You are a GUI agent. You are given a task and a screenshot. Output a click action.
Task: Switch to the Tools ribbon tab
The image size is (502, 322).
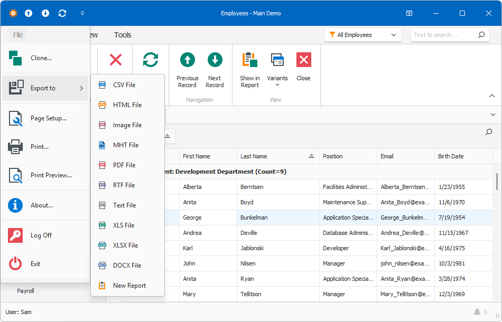pos(123,34)
